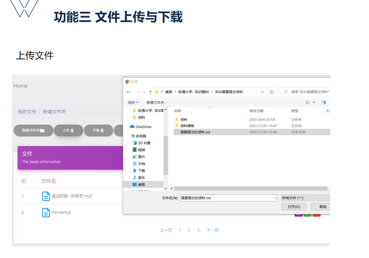Go up one folder level in the dialog

click(x=151, y=92)
